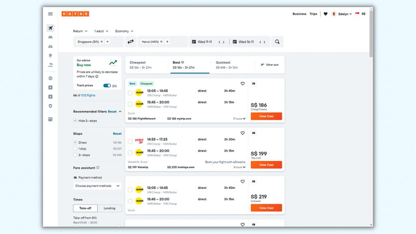This screenshot has height=234, width=416.
Task: Show info about the 7 days price advice
Action: click(x=97, y=76)
